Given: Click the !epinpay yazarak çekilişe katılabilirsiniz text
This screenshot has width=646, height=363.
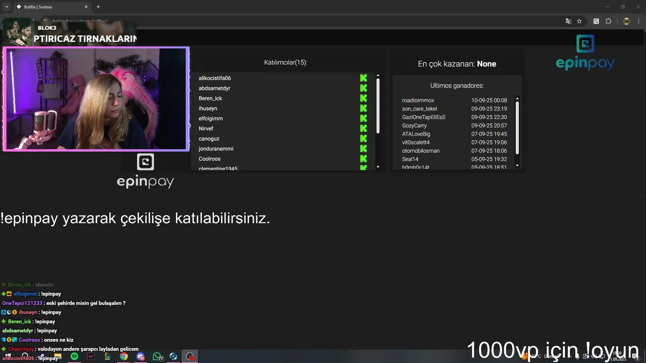Looking at the screenshot, I should pyautogui.click(x=135, y=219).
